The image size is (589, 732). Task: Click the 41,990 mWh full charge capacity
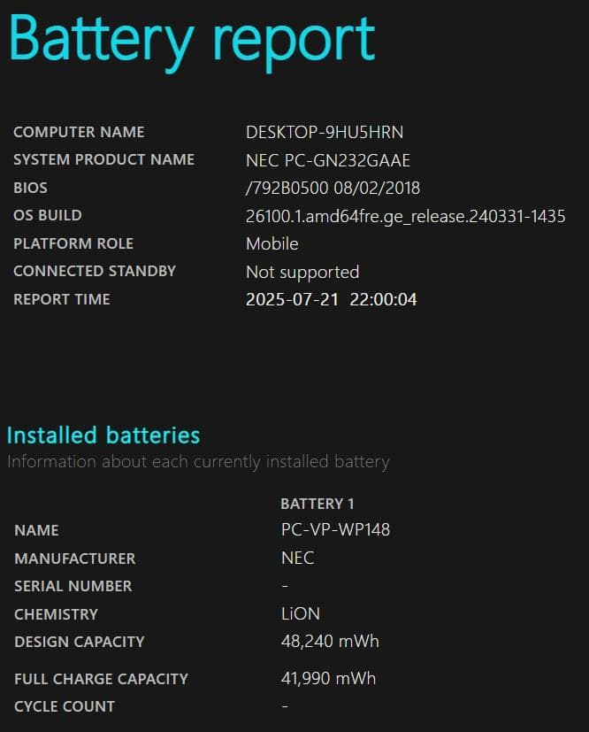pos(328,678)
